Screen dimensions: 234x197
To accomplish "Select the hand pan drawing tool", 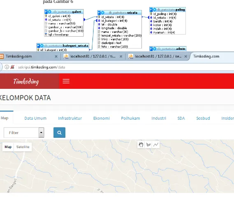I will coord(141,145).
